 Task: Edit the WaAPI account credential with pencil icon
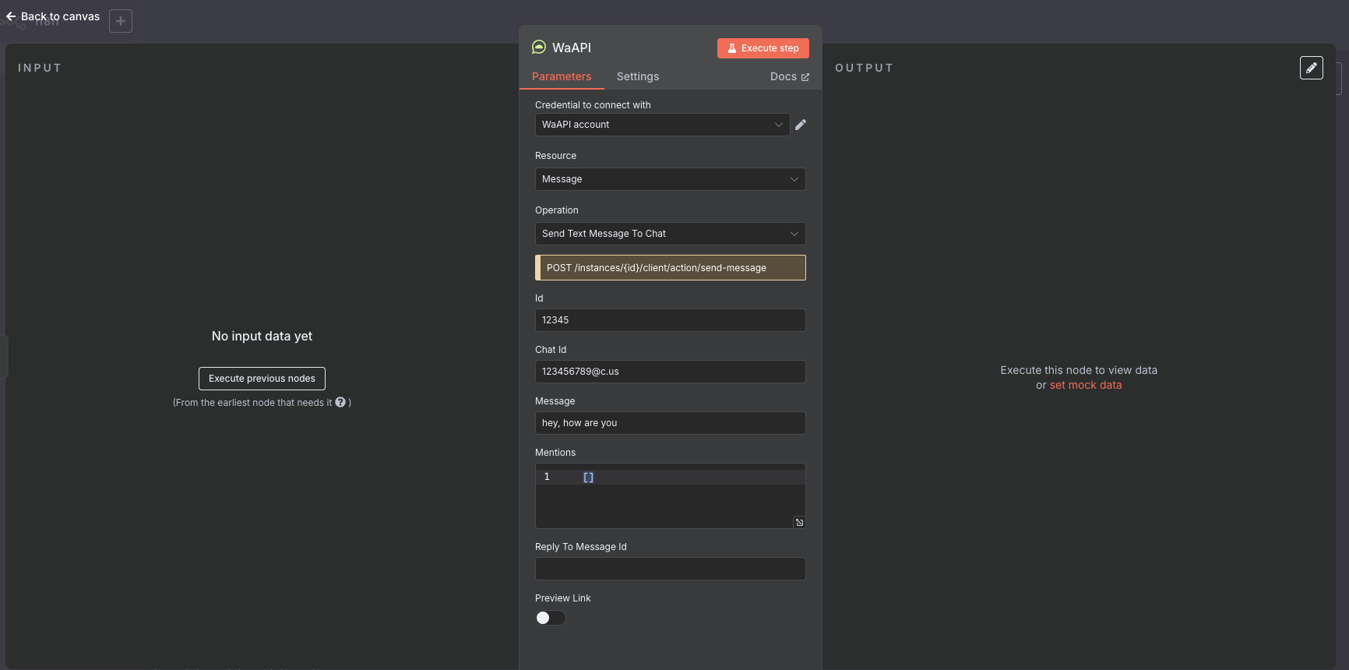click(x=801, y=125)
